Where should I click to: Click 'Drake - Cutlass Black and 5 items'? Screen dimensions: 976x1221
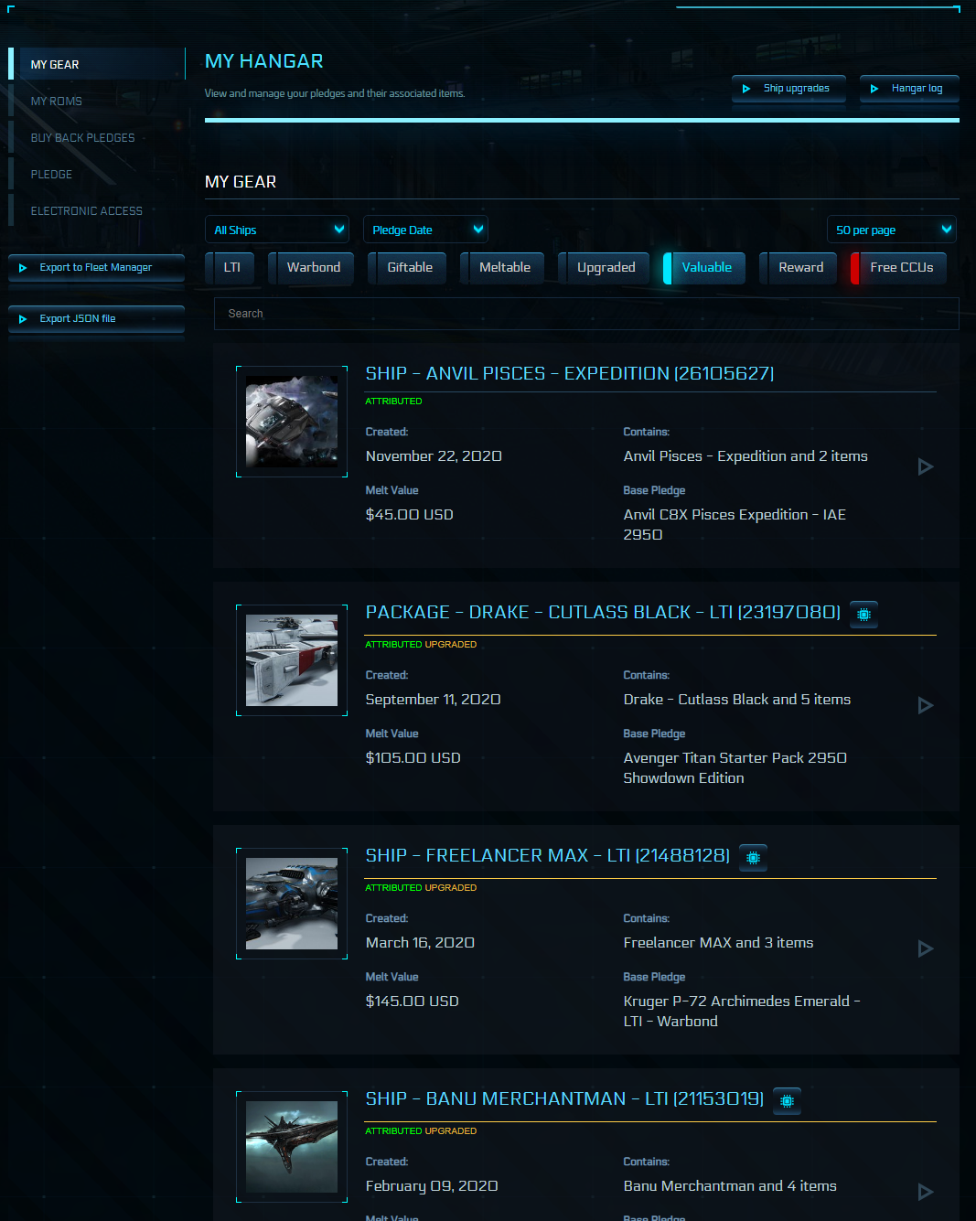[737, 700]
